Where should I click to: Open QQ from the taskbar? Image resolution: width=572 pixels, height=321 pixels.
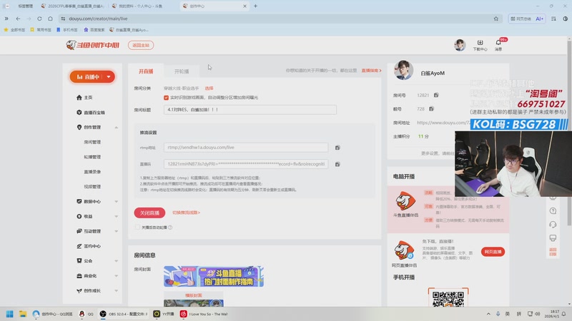pyautogui.click(x=87, y=314)
